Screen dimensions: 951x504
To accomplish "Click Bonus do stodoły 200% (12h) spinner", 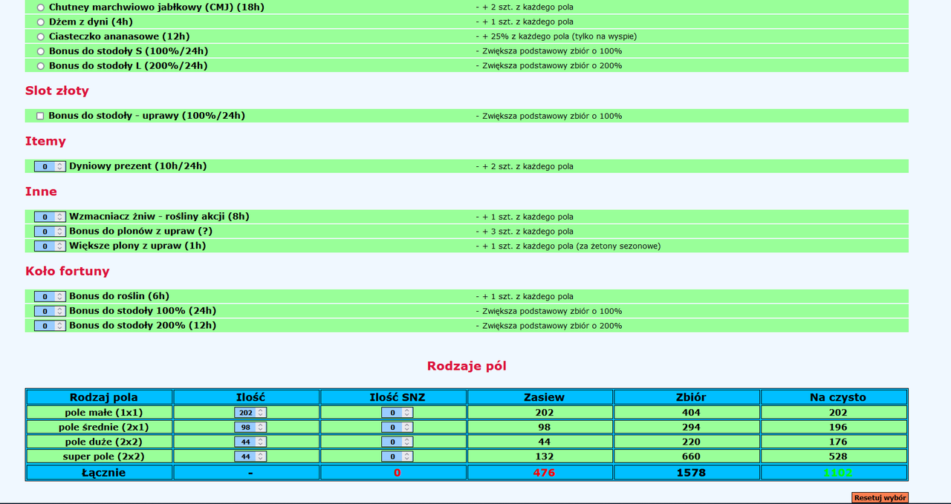I will tap(50, 326).
